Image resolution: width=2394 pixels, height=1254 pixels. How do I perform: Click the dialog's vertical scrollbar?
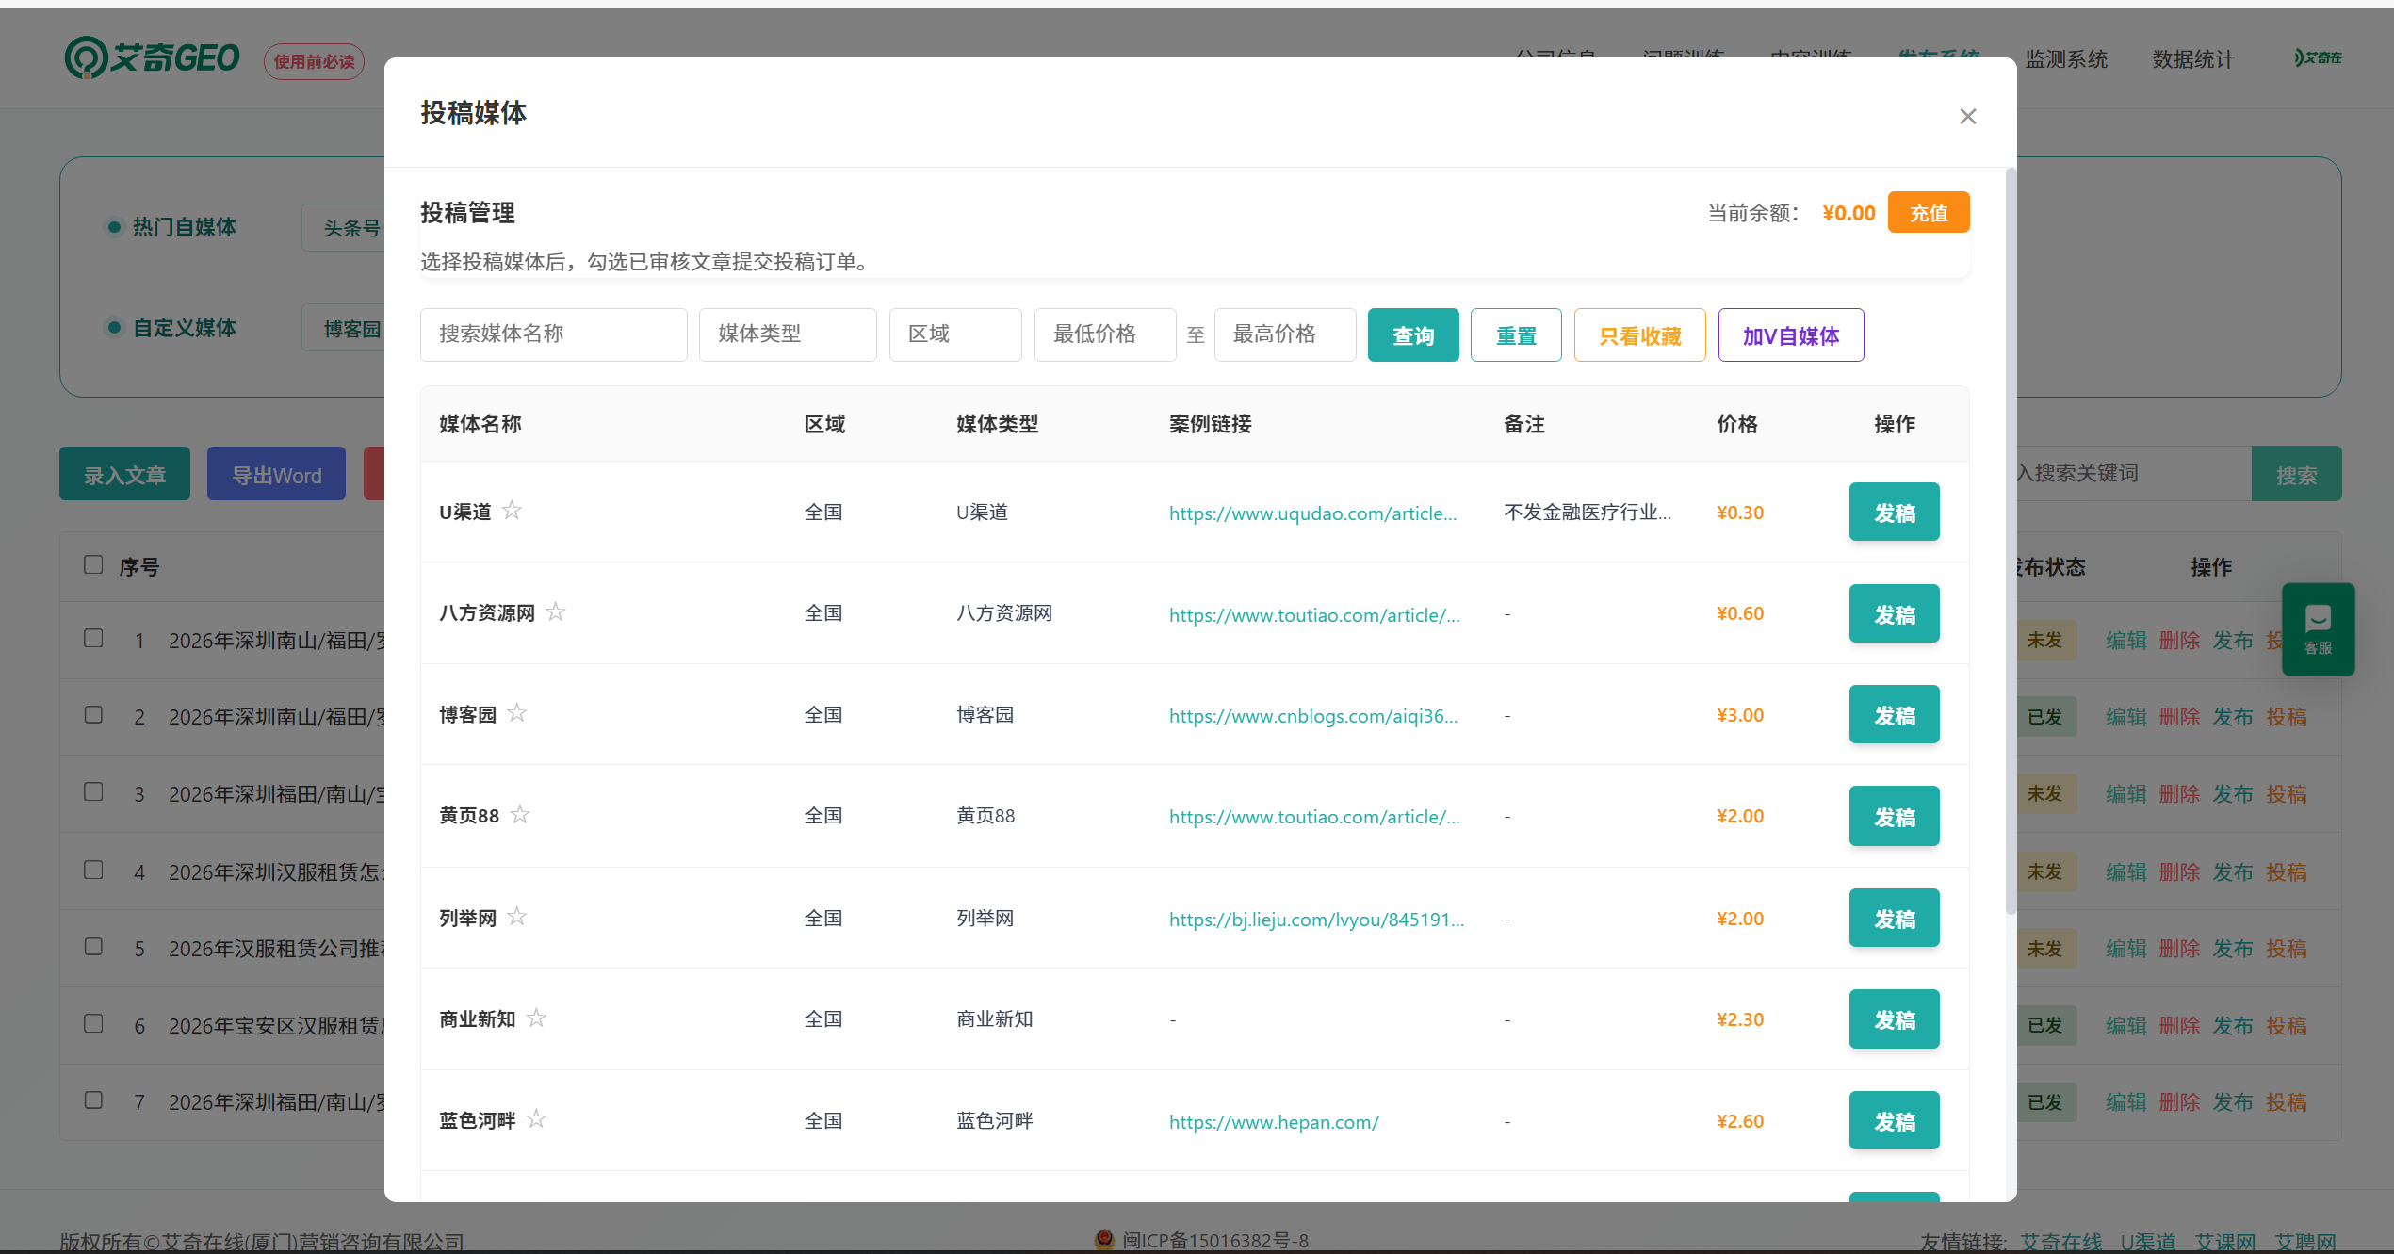2011,541
